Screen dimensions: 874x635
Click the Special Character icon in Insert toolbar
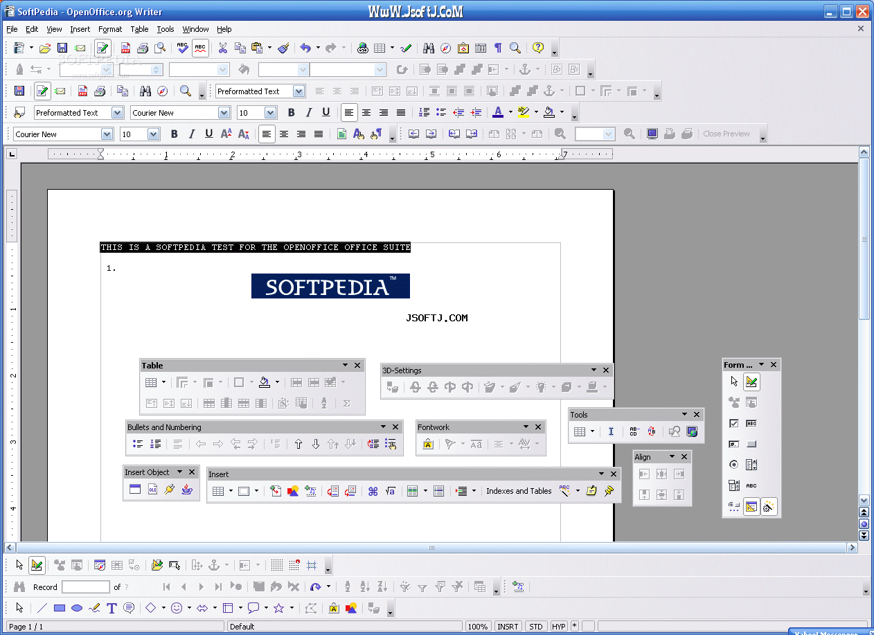[x=373, y=492]
